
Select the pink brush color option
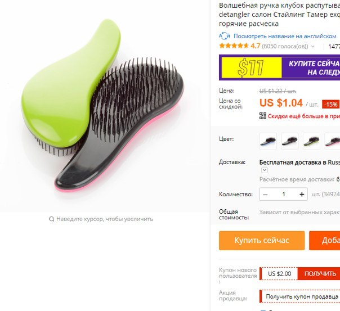pyautogui.click(x=333, y=141)
